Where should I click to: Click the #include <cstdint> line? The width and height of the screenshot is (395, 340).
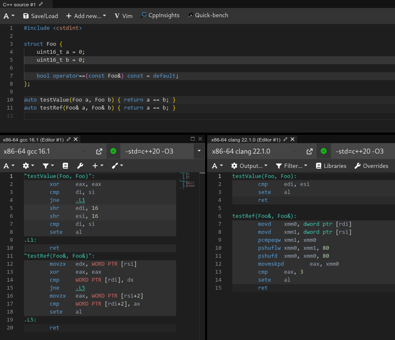(53, 28)
